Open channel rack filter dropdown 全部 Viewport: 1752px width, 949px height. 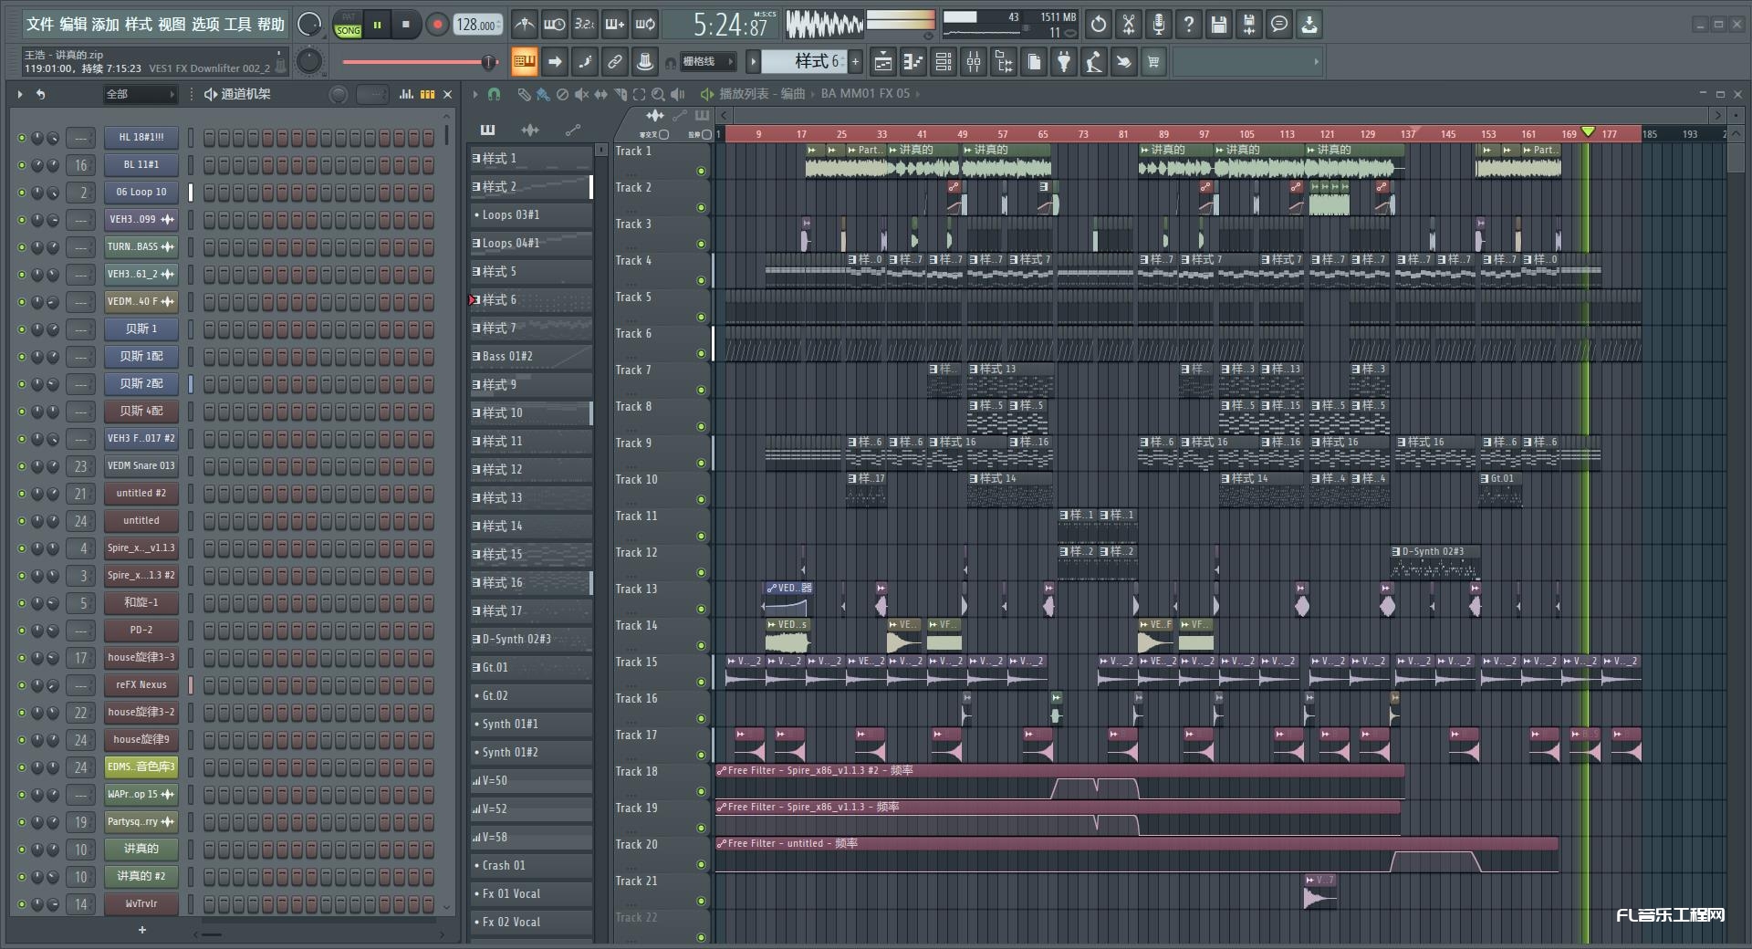139,94
